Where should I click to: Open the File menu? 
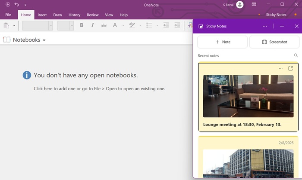click(8, 15)
